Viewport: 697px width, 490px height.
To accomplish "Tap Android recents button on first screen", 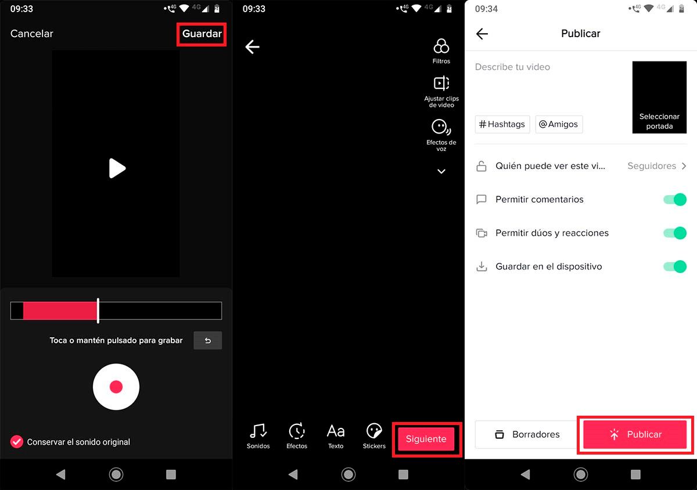I will coord(171,474).
